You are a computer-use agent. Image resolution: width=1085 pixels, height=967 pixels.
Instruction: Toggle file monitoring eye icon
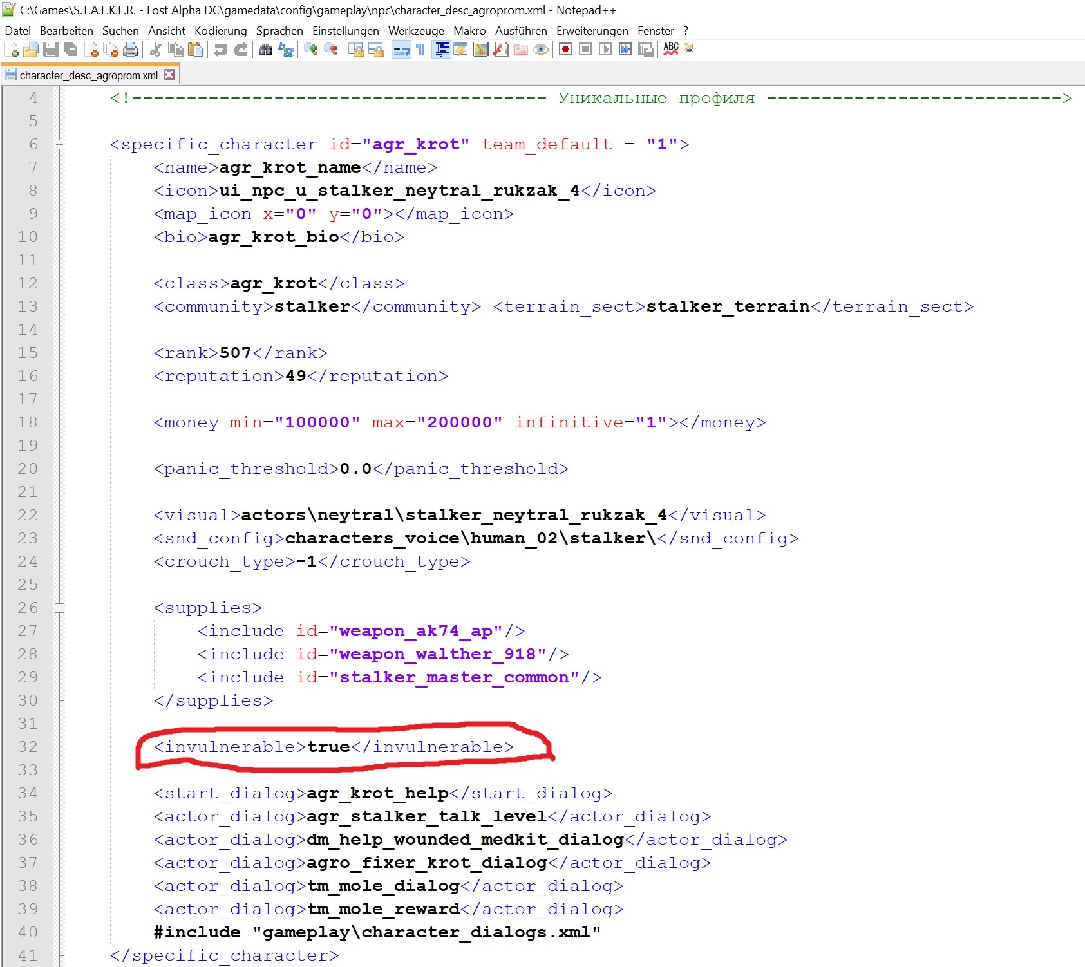tap(541, 50)
